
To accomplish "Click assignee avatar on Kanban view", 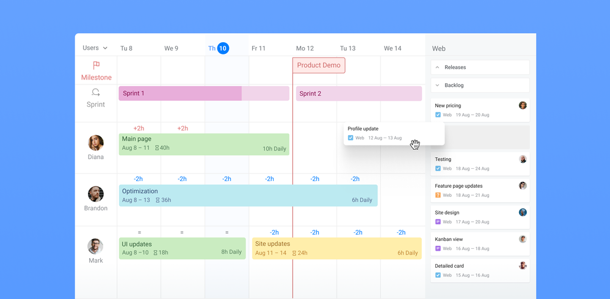I will pos(523,239).
